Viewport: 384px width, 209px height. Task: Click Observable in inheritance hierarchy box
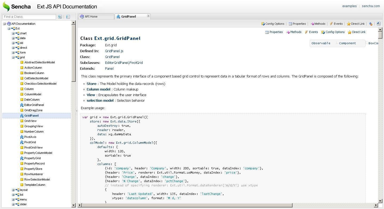[321, 43]
